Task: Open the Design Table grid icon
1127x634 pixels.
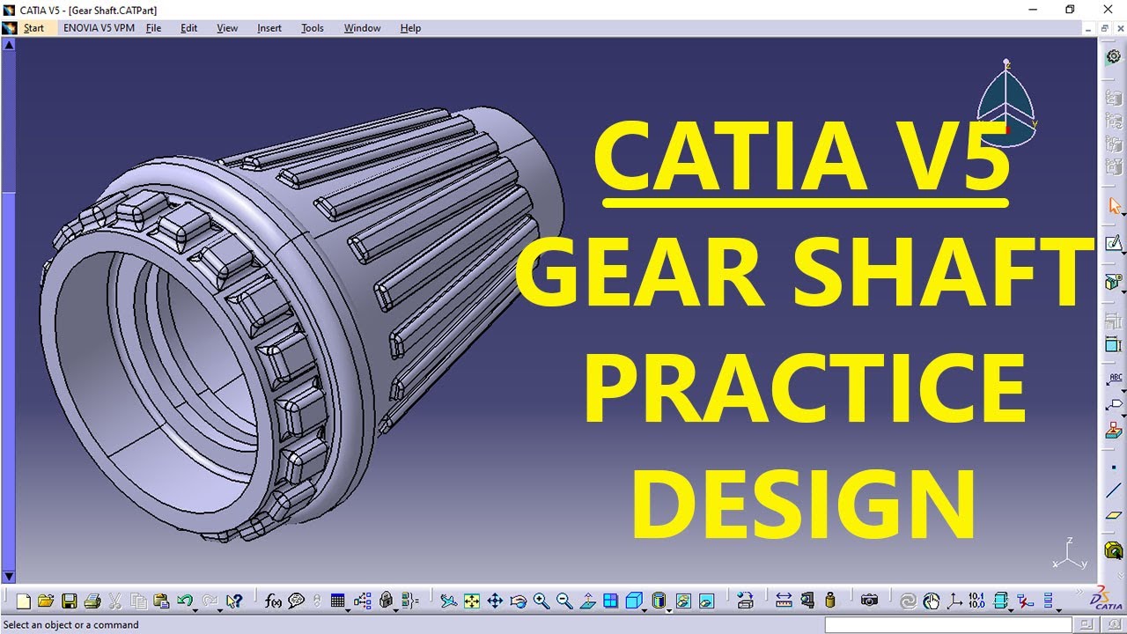Action: 337,601
